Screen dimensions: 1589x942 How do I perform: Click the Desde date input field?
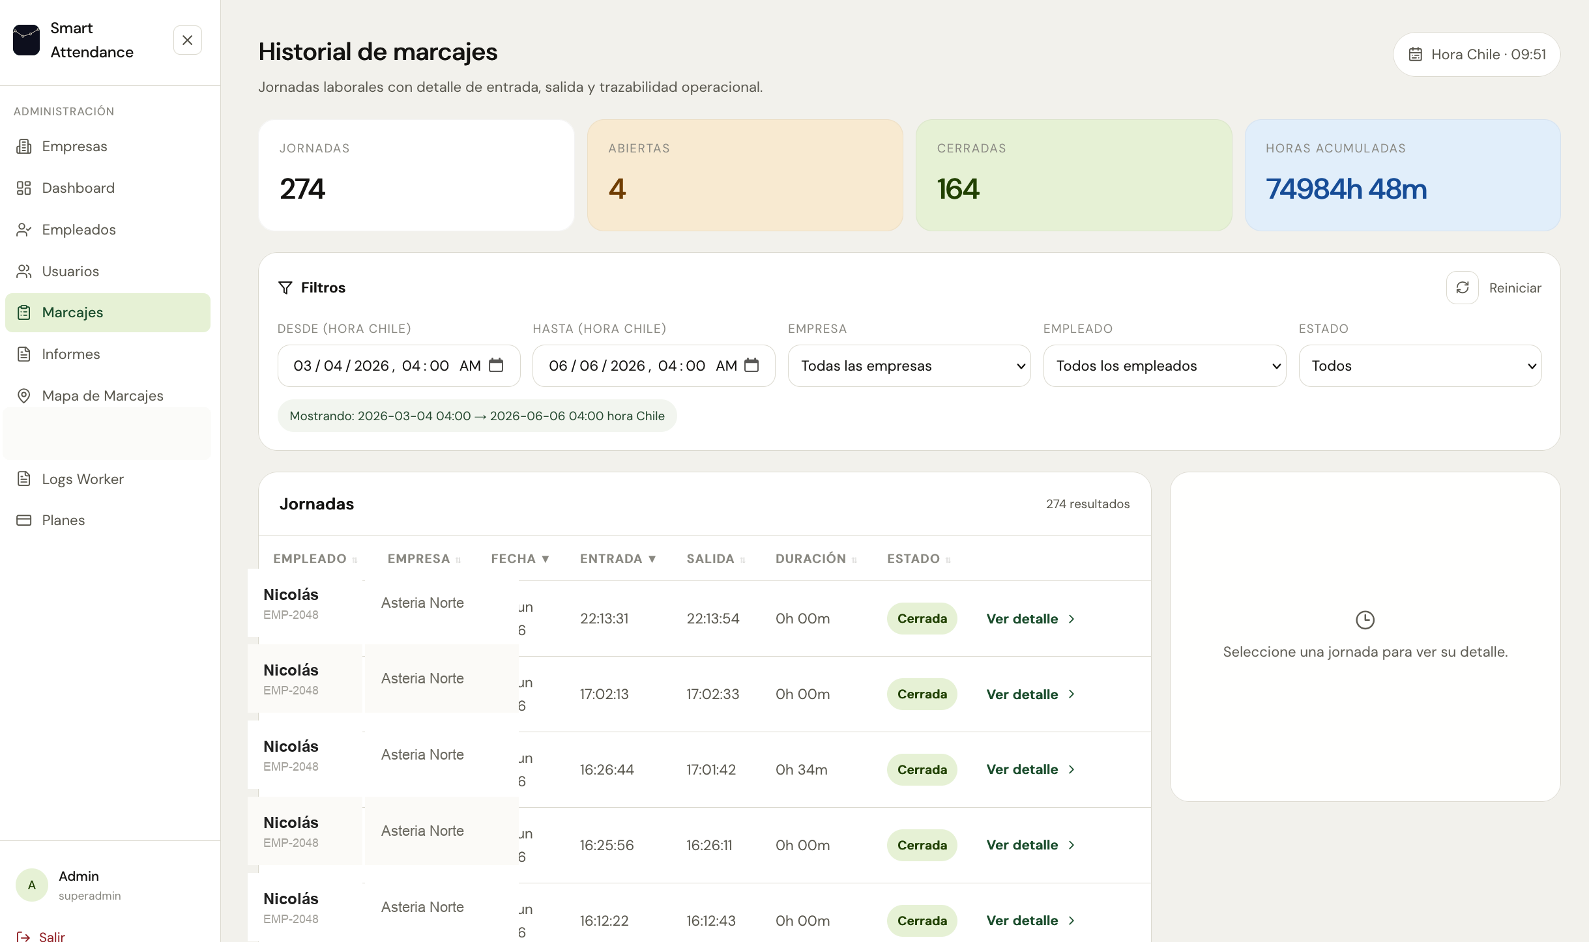pyautogui.click(x=398, y=365)
